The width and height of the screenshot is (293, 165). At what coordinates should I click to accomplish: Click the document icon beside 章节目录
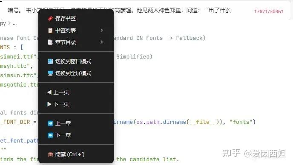[50, 42]
